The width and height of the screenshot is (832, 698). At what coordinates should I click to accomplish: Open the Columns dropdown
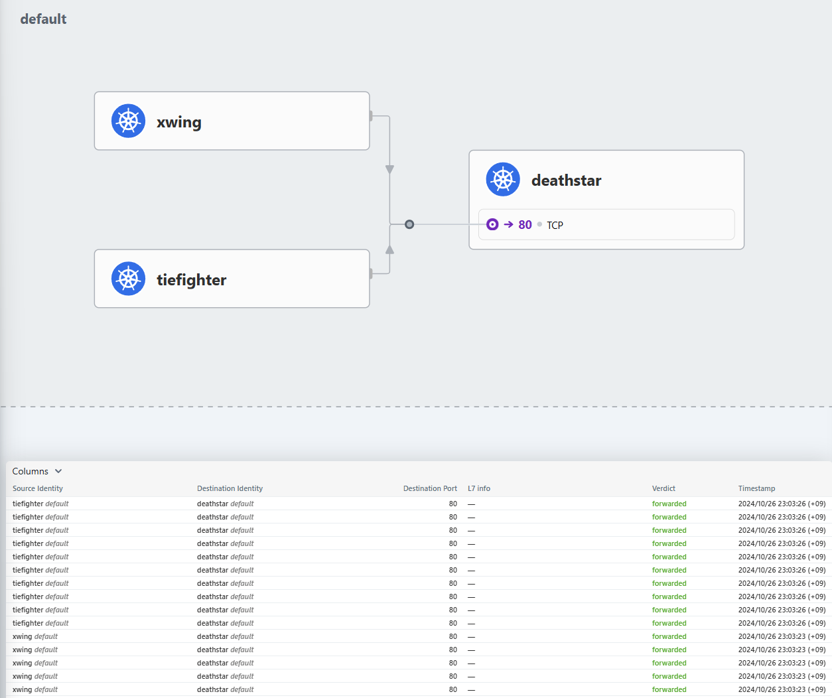[31, 471]
